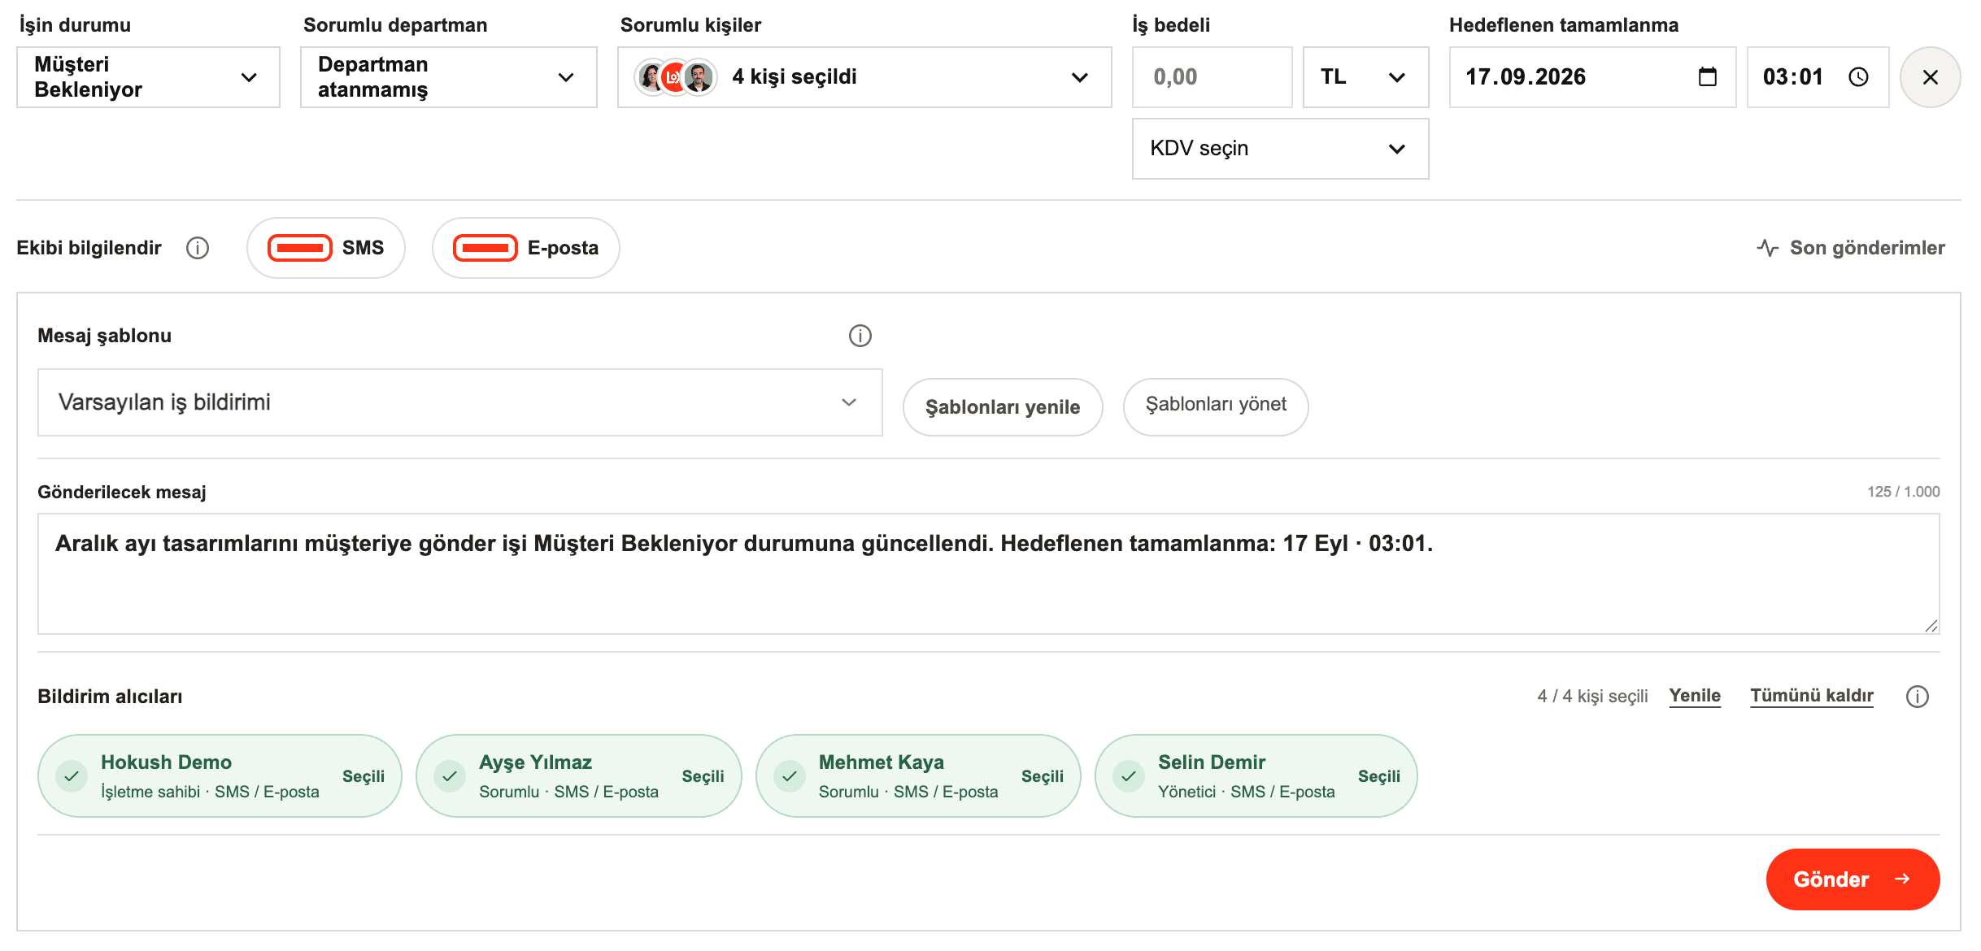
Task: Open the İşin durumu dropdown
Action: 148,77
